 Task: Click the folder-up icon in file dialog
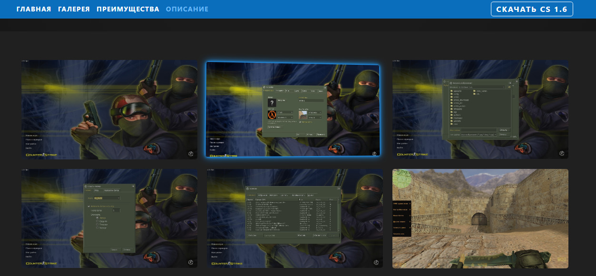[x=509, y=87]
